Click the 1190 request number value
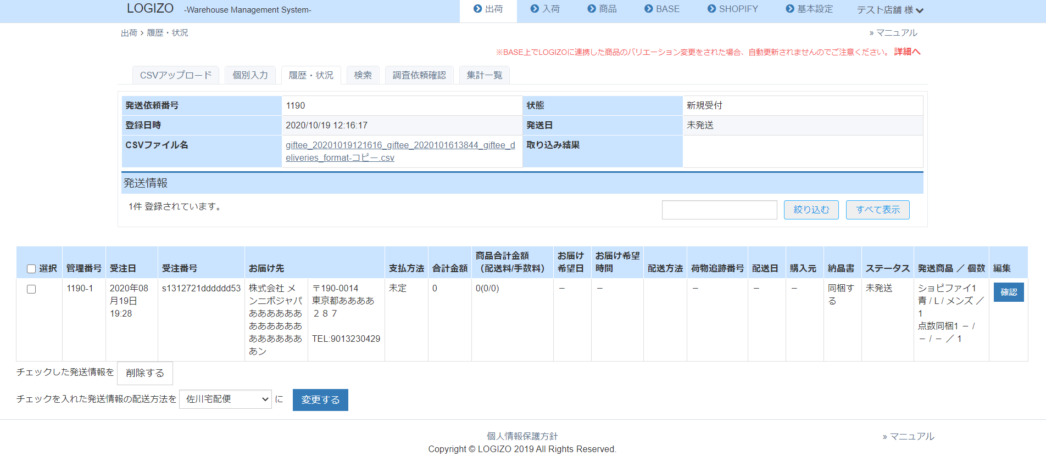1046x462 pixels. 296,105
